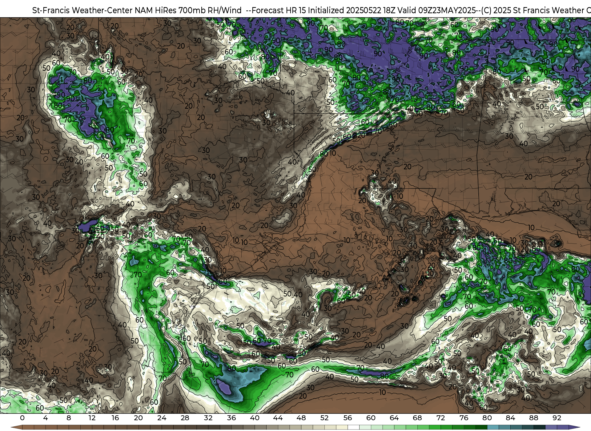The height and width of the screenshot is (431, 591).
Task: Click the colorbar scale label 44
Action: pos(278,418)
